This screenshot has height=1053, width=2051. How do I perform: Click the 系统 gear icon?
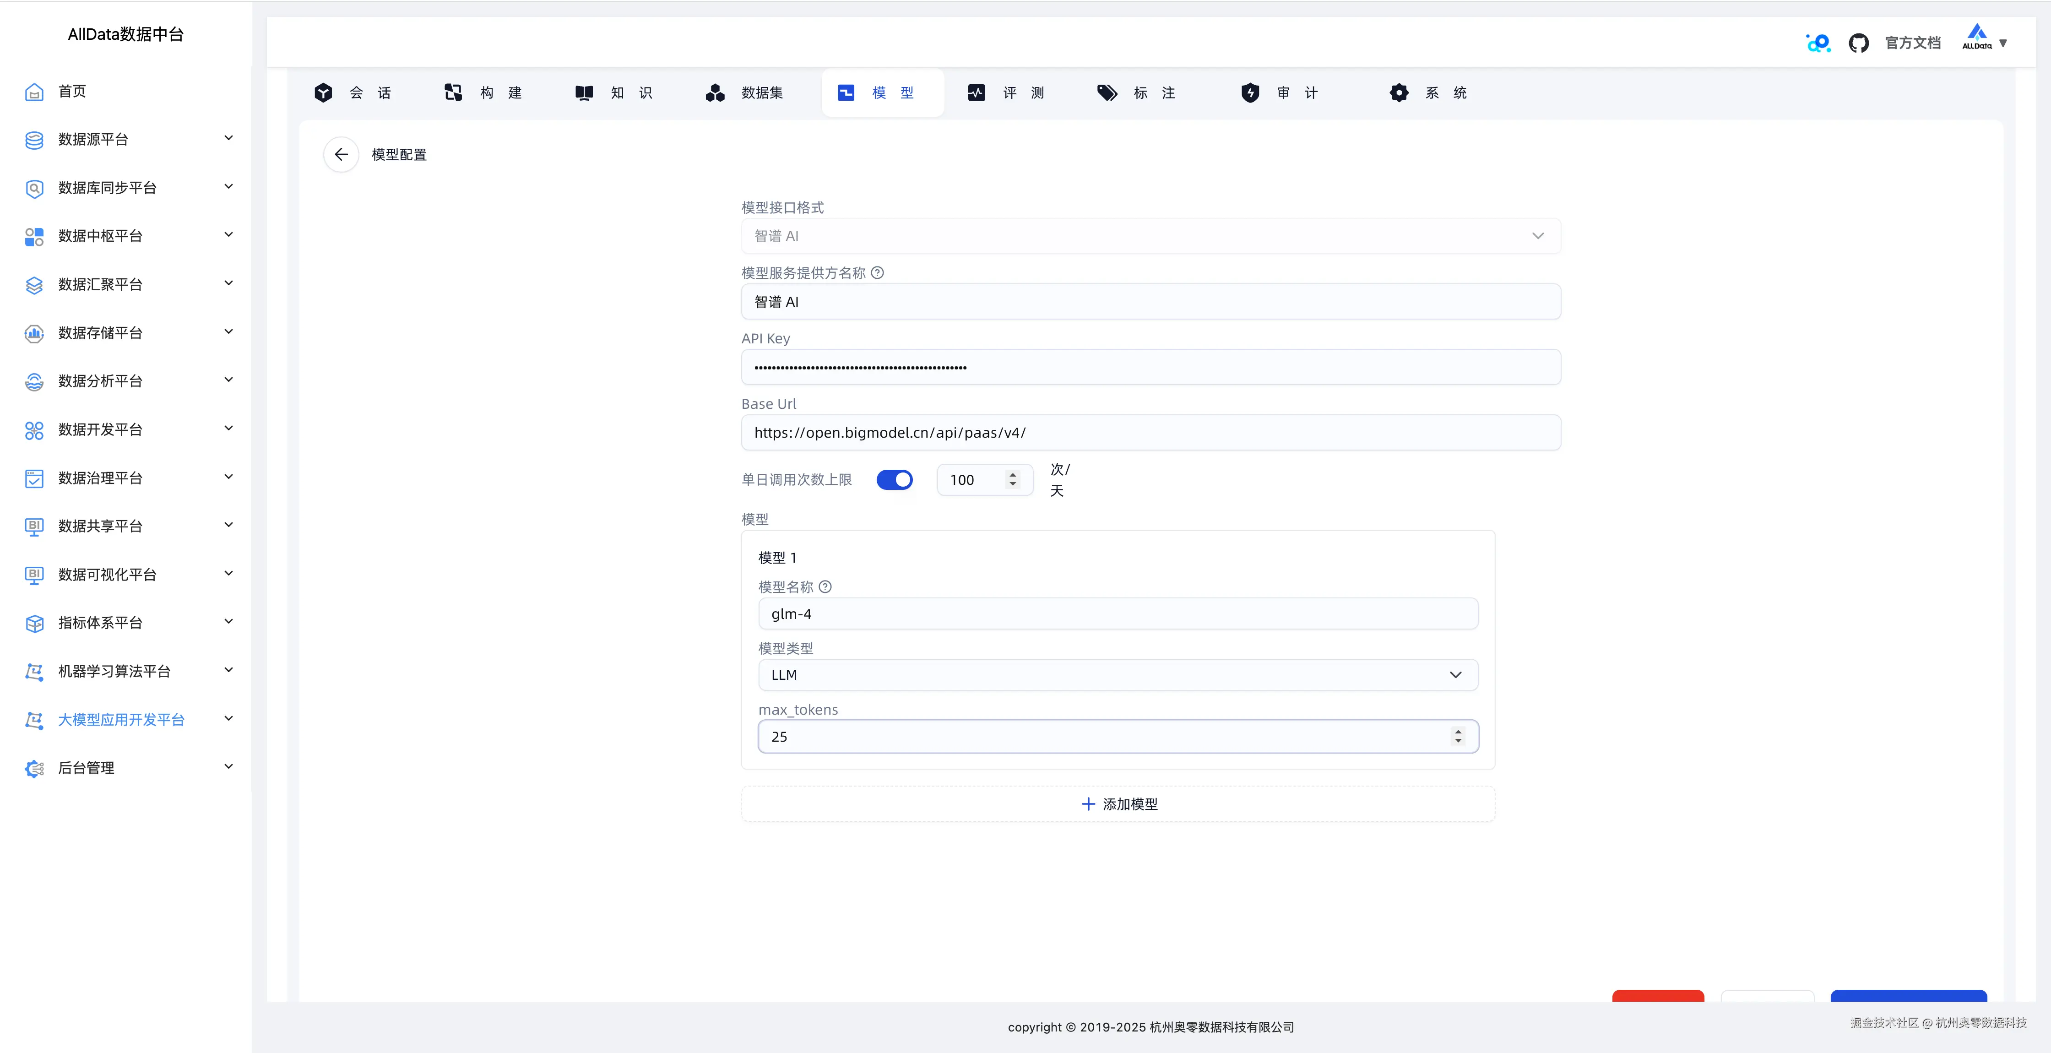(1399, 93)
